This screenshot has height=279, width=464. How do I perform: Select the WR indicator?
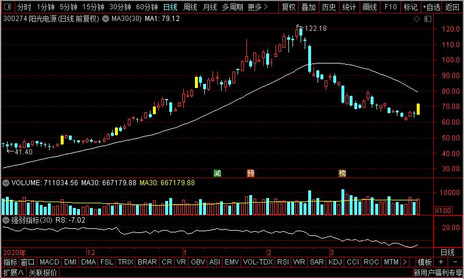coord(299,262)
